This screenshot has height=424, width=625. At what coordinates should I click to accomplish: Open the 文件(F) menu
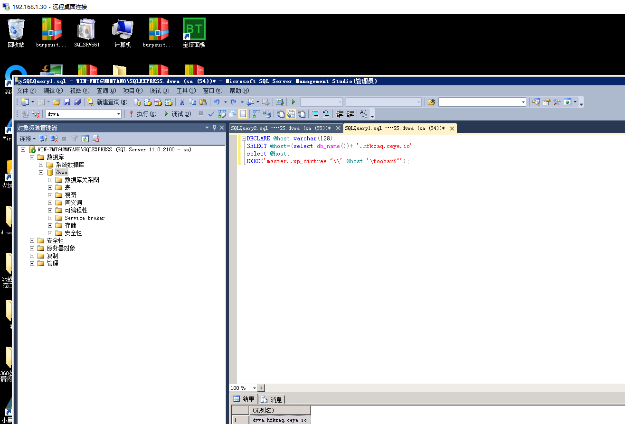click(27, 91)
